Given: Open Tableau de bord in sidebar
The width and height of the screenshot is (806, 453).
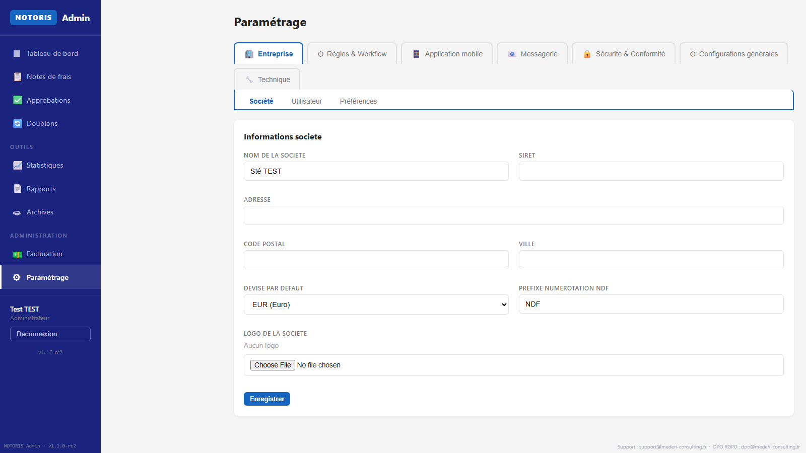Looking at the screenshot, I should [x=50, y=53].
